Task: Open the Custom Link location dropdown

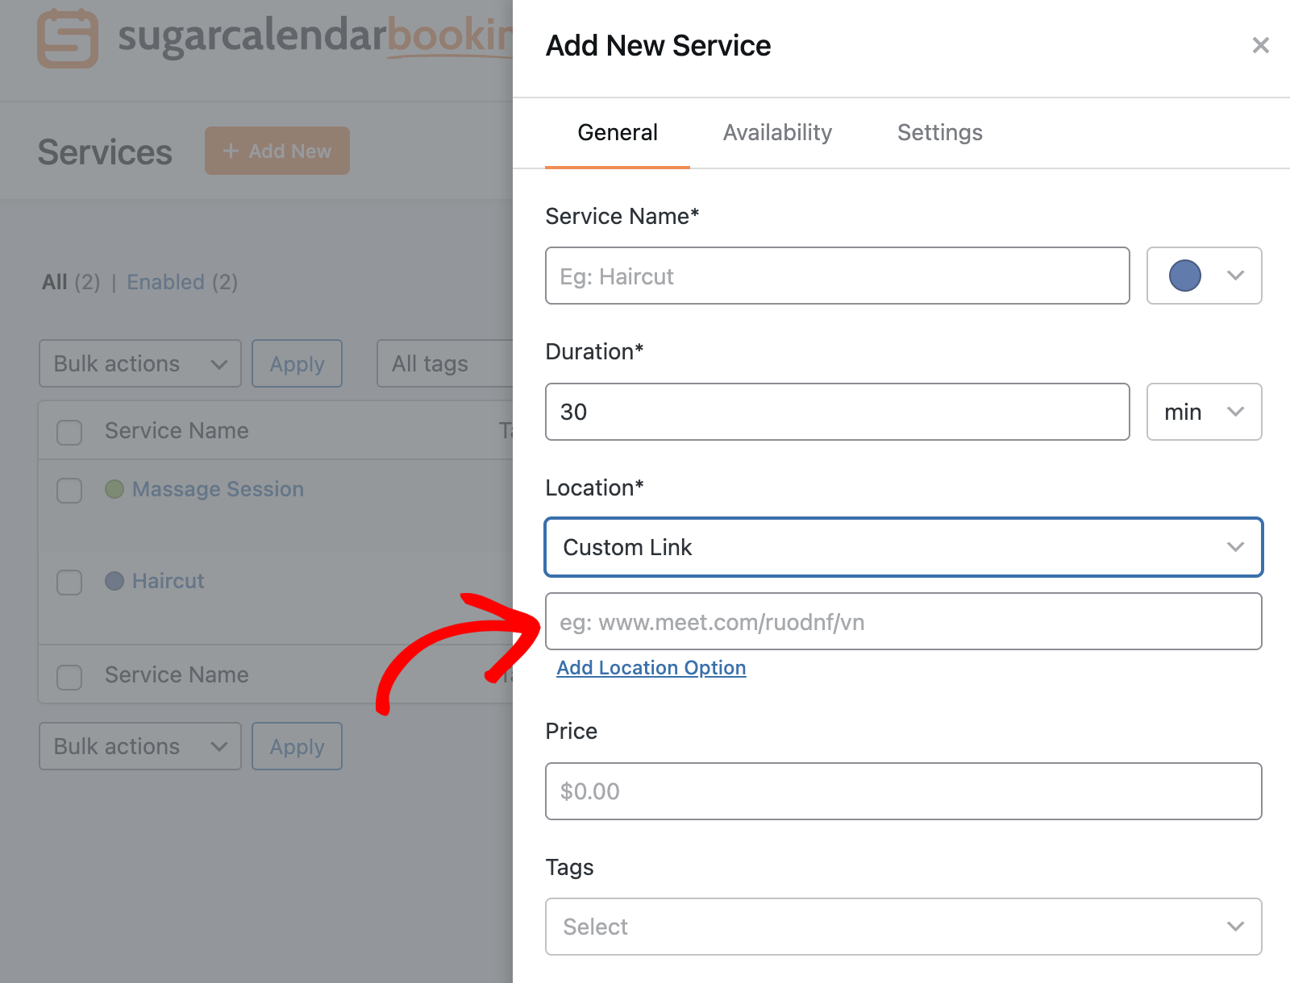Action: (903, 547)
